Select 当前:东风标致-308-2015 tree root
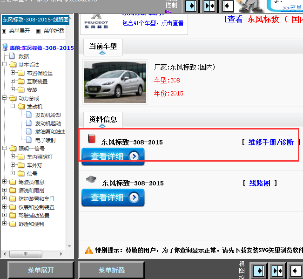303x279 pixels. pos(42,48)
